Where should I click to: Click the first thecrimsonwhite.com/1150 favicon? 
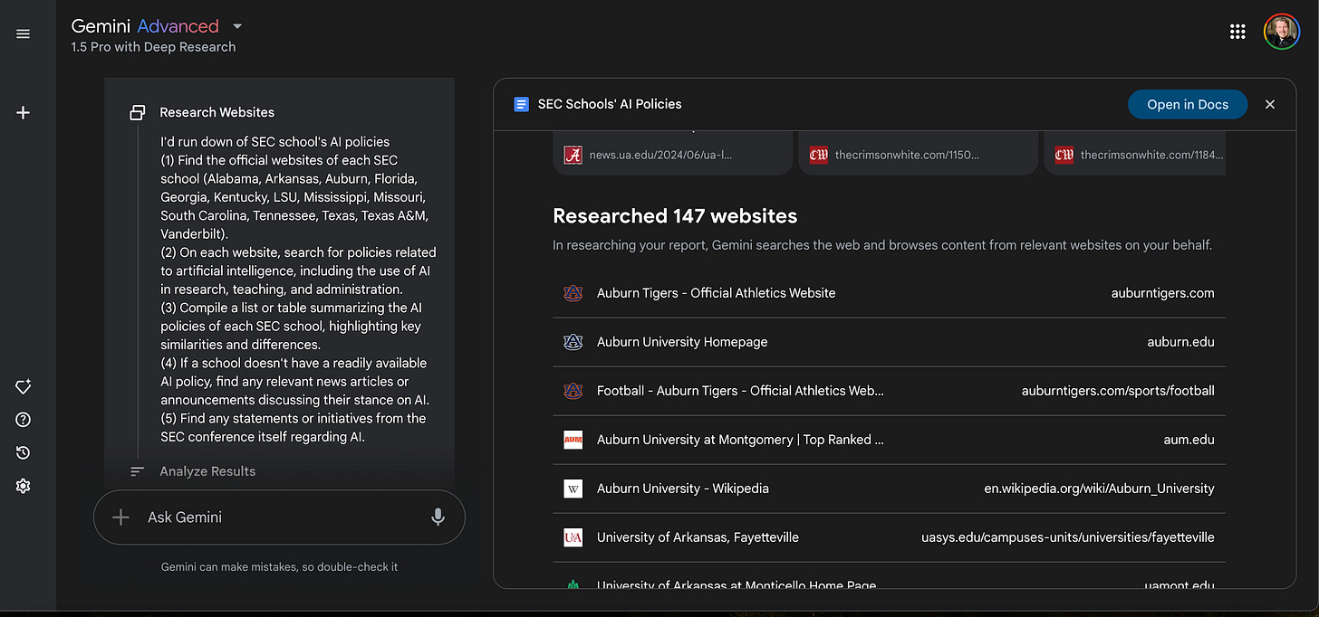point(818,155)
